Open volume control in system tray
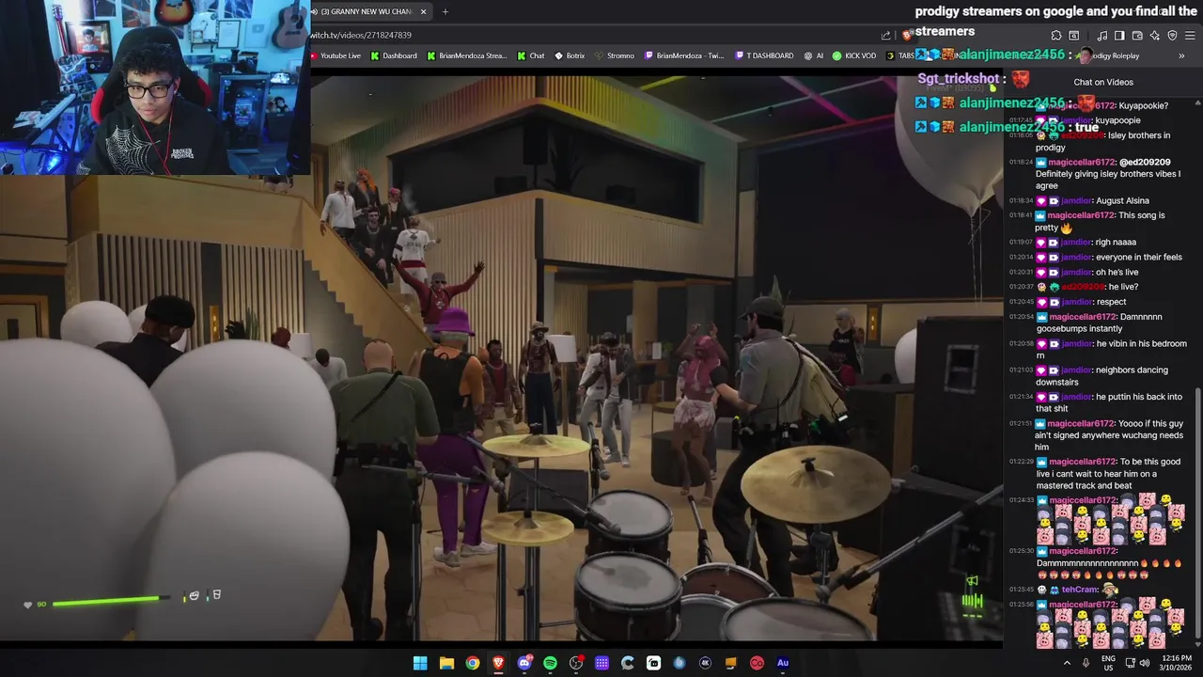The width and height of the screenshot is (1203, 677). coord(1144,663)
